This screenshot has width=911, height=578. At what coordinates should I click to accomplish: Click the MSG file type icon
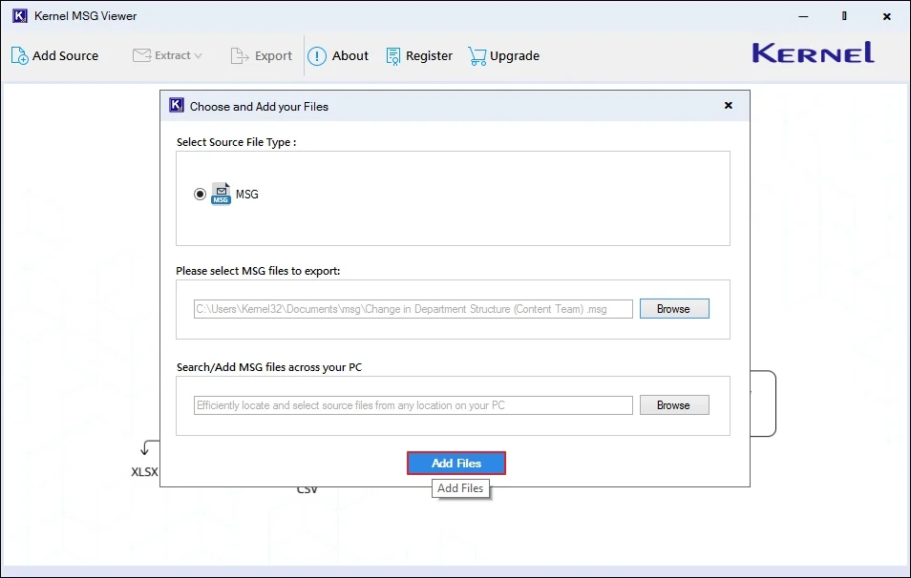click(x=221, y=194)
